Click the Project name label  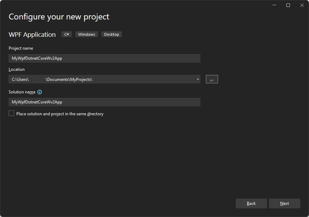tap(21, 48)
